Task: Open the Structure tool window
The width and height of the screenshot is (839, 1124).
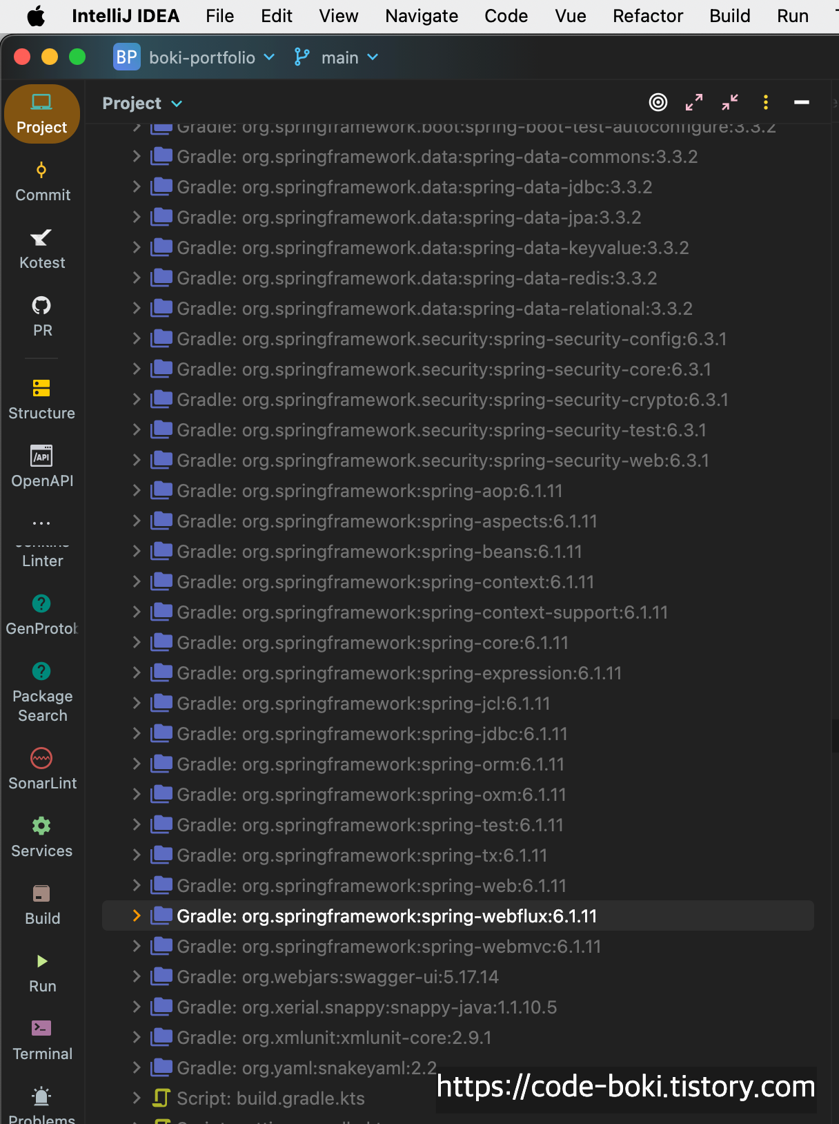Action: pyautogui.click(x=42, y=400)
